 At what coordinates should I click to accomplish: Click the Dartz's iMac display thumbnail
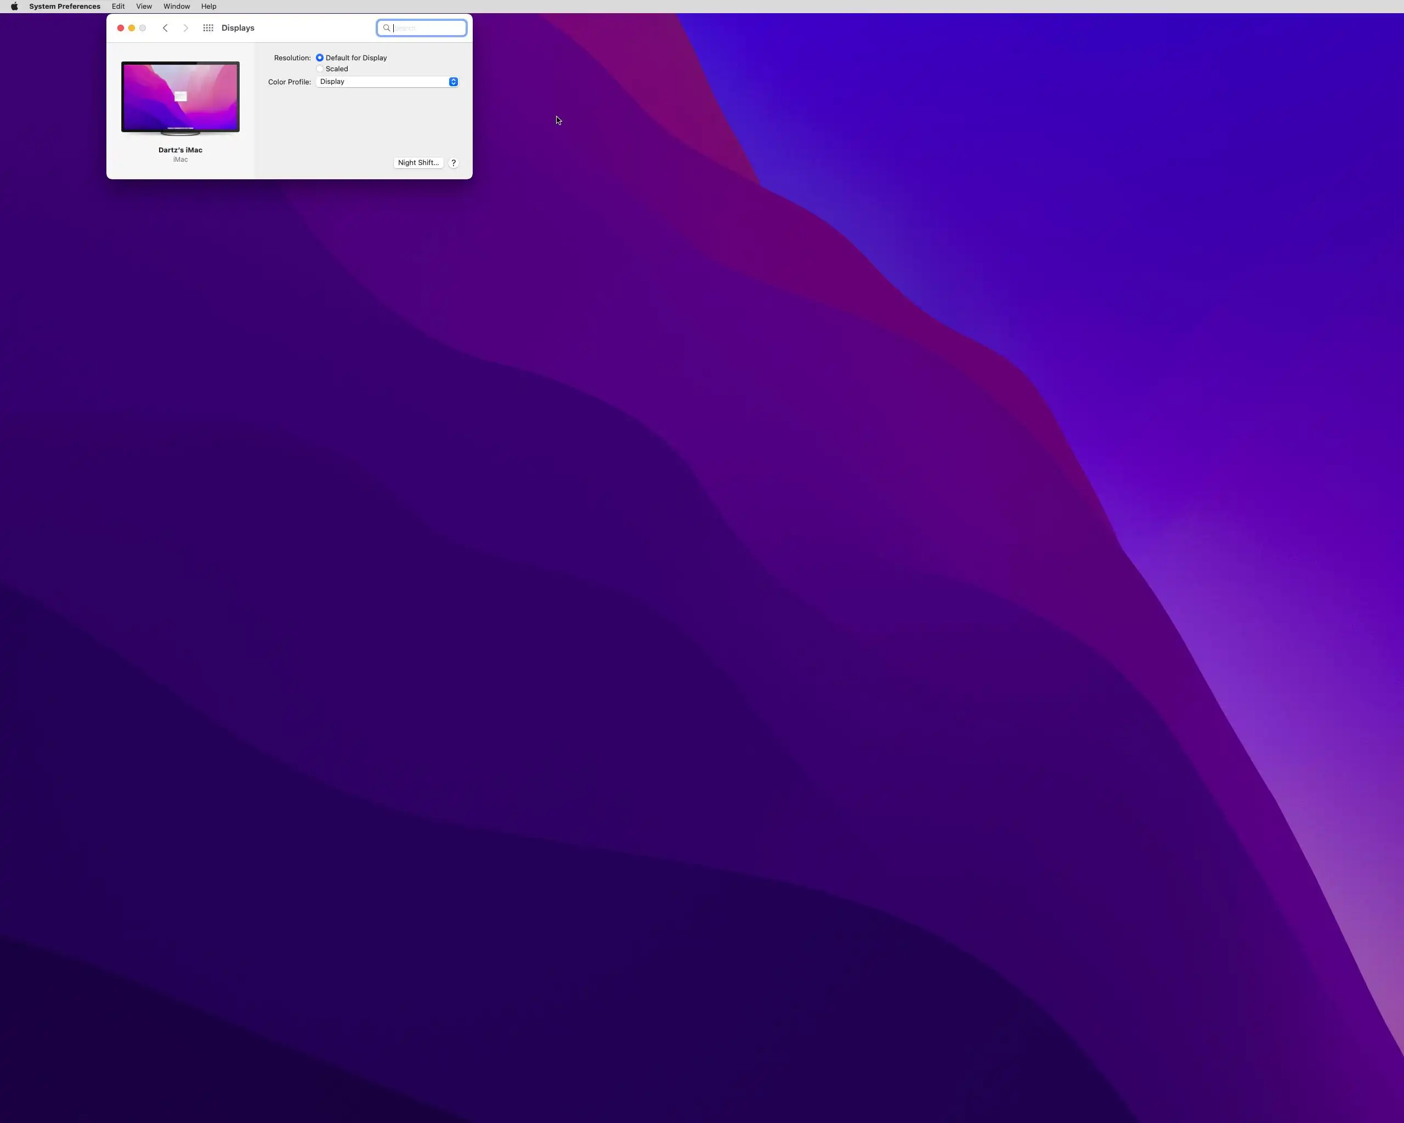[180, 98]
